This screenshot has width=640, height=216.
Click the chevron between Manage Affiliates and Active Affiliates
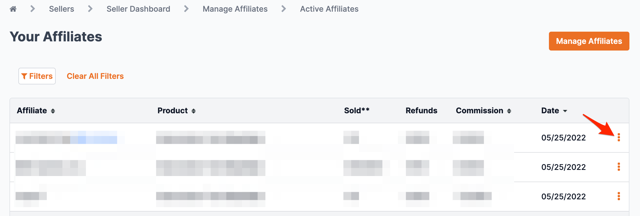point(283,9)
